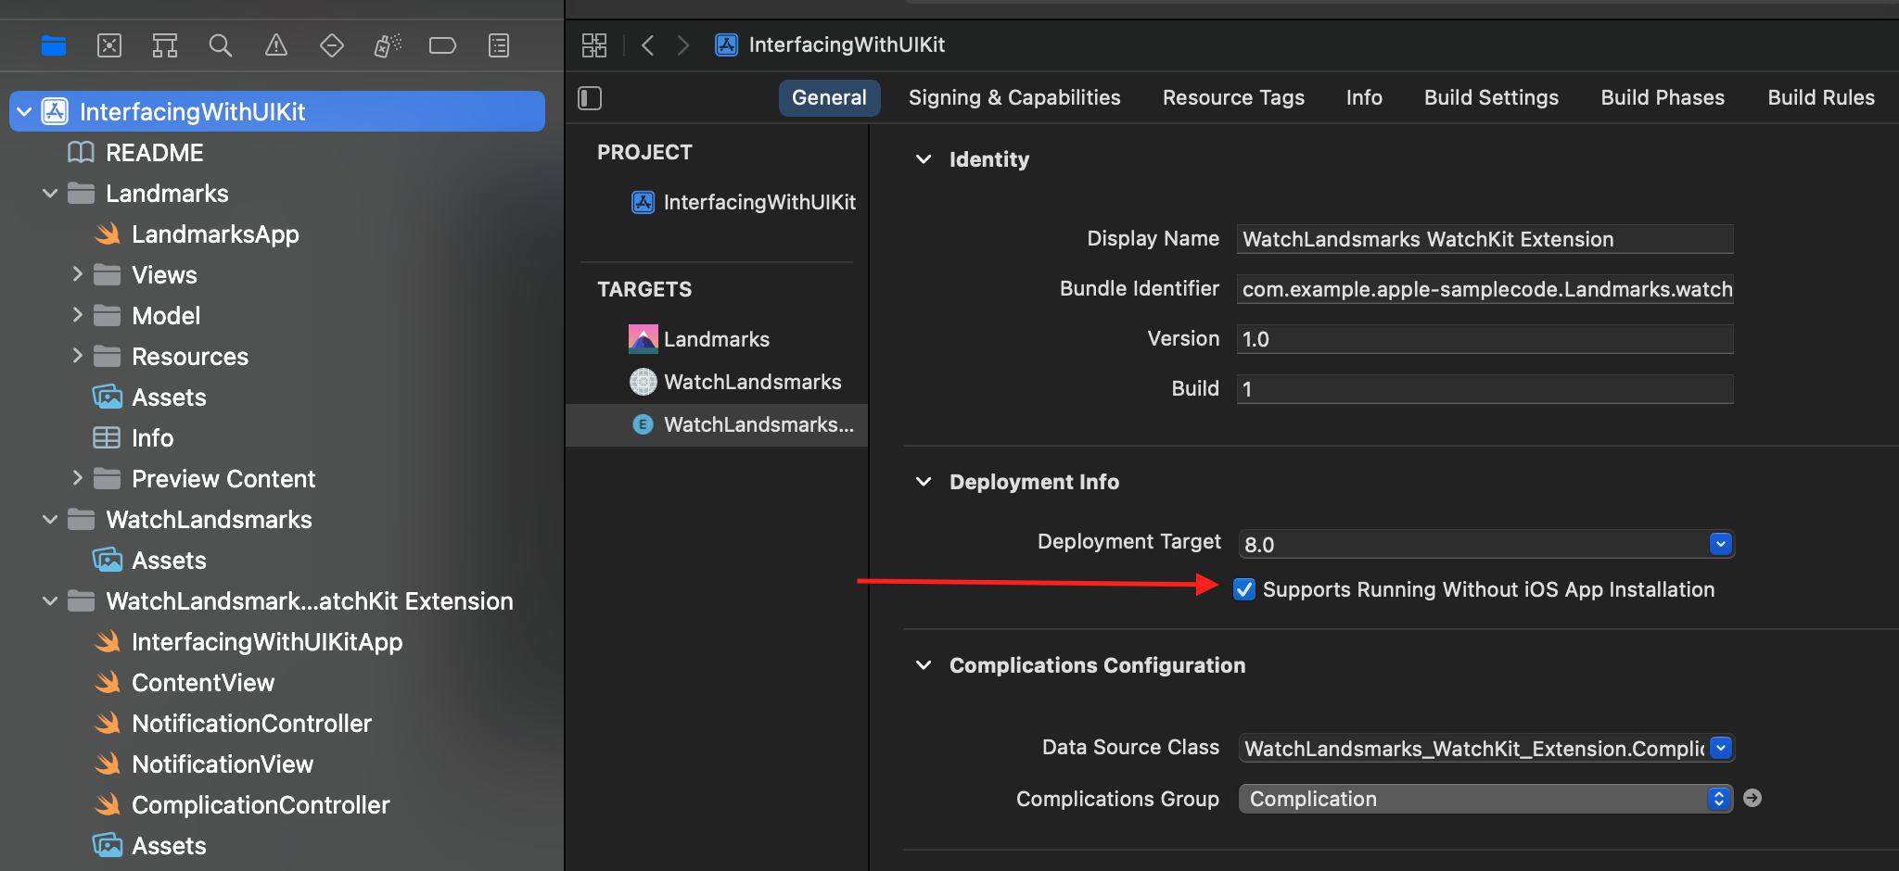The image size is (1899, 871).
Task: Select Assets under WatchLandsmarks folder
Action: click(x=169, y=561)
